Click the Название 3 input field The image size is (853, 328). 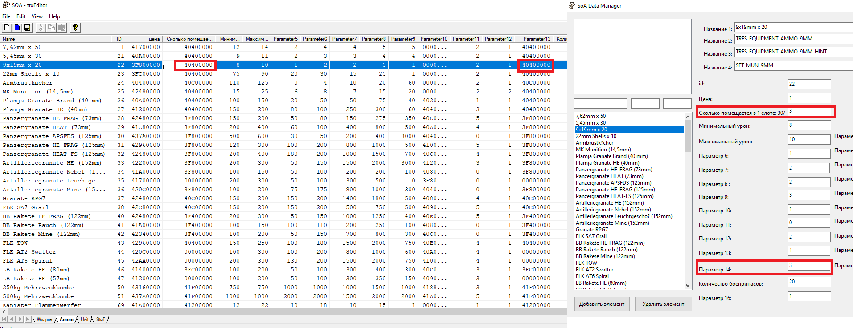(793, 52)
